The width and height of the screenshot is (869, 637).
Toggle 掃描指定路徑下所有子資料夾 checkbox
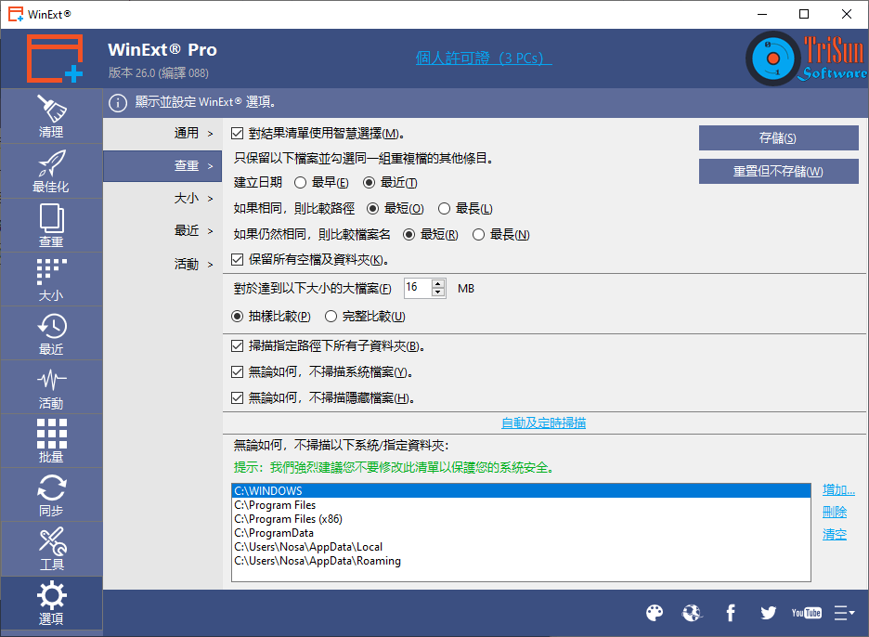[x=237, y=346]
